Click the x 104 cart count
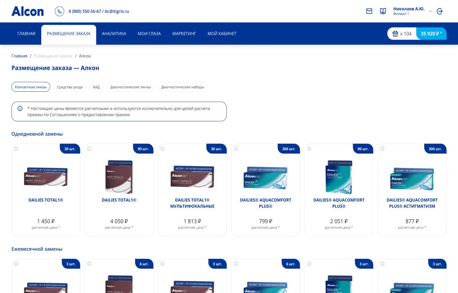Viewport: 458px width, 293px height. pyautogui.click(x=406, y=34)
